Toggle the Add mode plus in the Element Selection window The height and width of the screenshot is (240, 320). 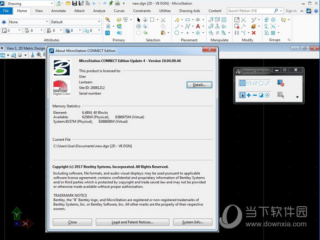(x=249, y=95)
